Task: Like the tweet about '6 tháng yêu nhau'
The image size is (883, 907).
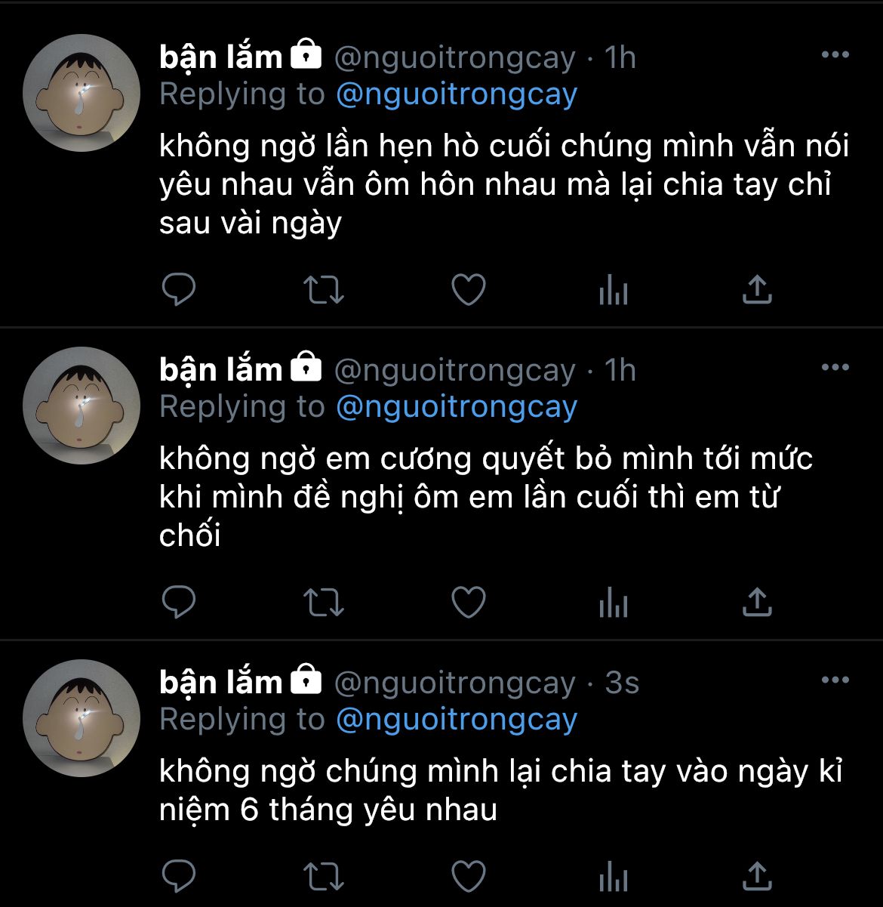Action: click(468, 876)
